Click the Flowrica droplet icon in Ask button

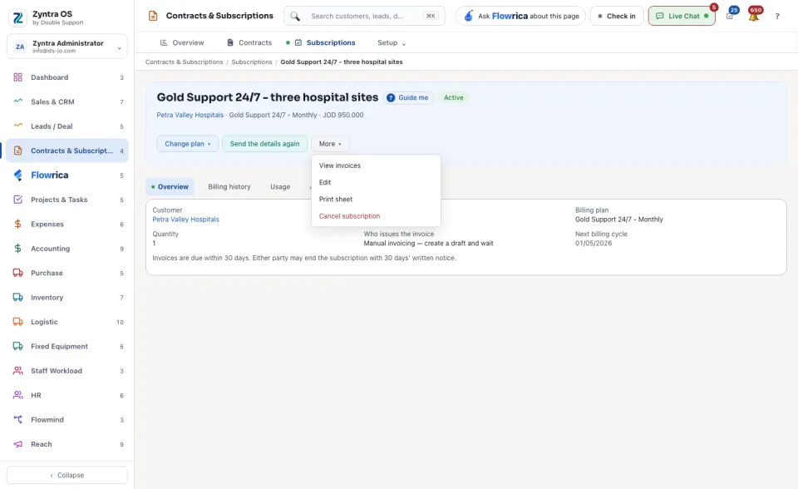pos(468,16)
